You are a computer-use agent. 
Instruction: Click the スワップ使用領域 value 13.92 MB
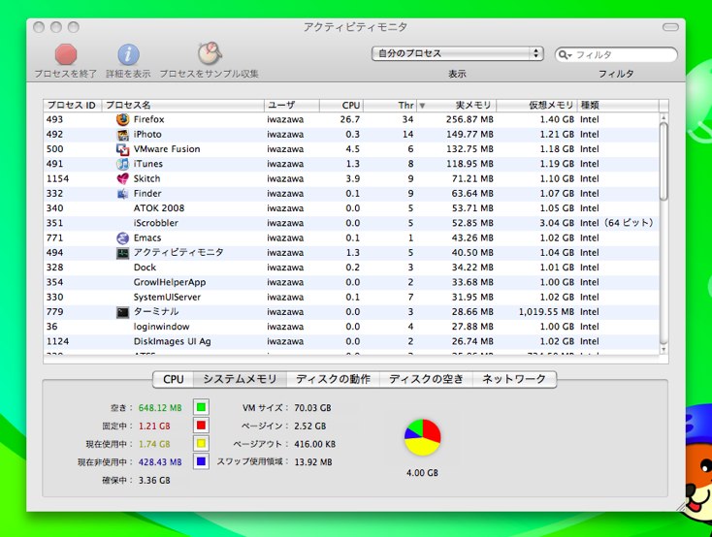313,462
